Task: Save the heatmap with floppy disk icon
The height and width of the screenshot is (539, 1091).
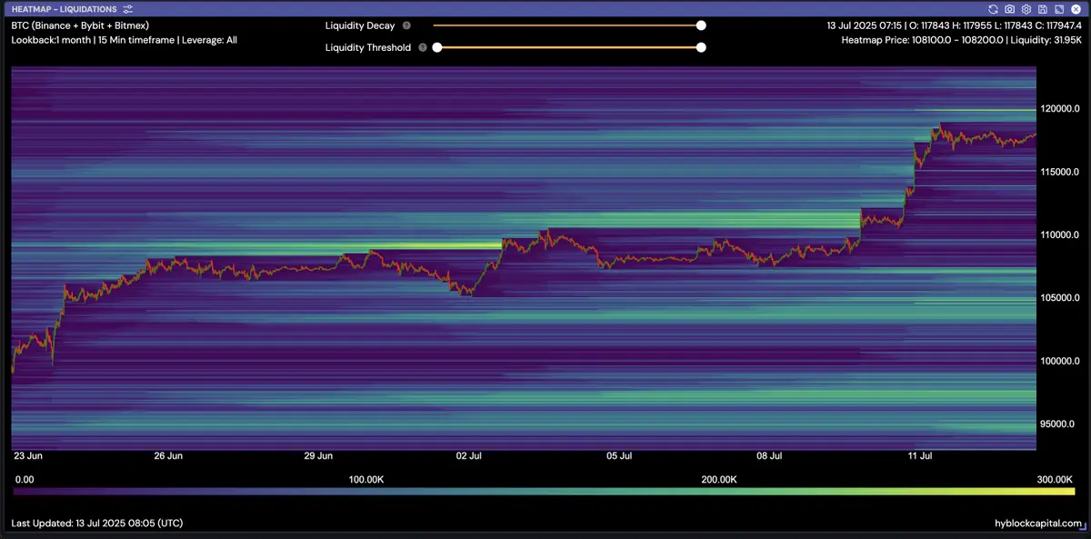Action: point(1042,9)
